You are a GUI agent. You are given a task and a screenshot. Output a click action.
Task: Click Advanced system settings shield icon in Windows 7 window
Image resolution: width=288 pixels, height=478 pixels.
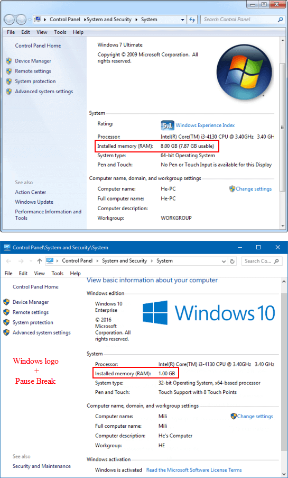click(x=9, y=92)
